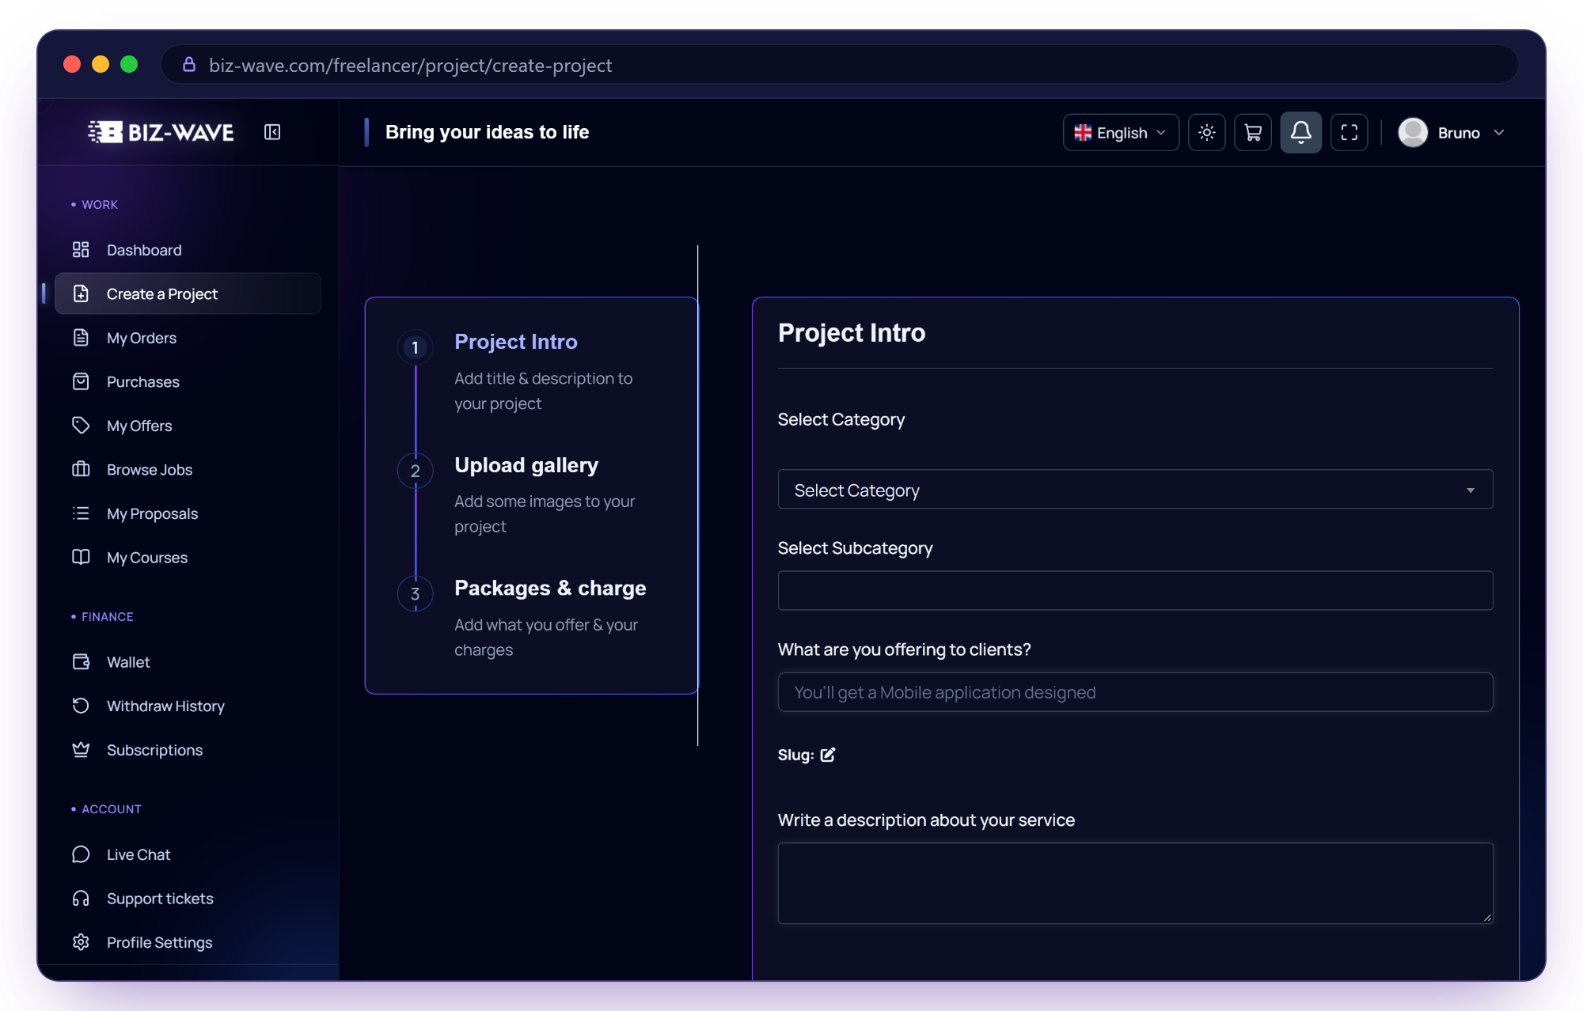
Task: Click the Profile Settings gear icon
Action: [x=81, y=942]
